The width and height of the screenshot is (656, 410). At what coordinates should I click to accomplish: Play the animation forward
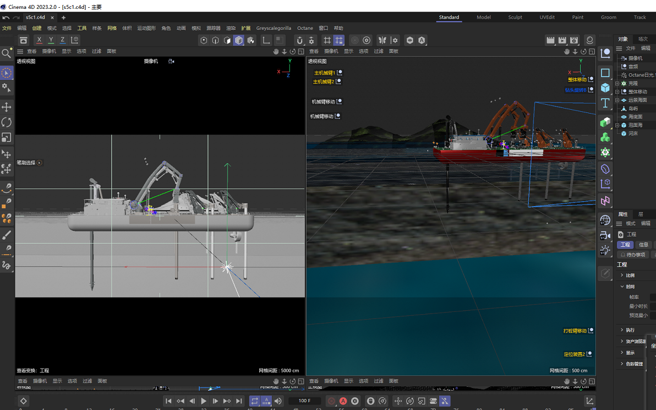tap(204, 401)
